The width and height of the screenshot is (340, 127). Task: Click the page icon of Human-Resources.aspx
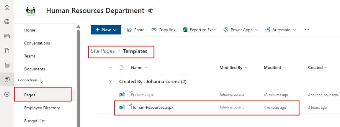(122, 107)
